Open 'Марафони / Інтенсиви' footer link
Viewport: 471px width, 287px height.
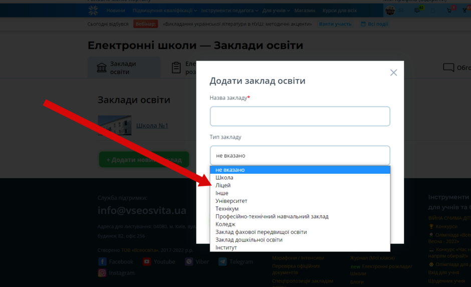298,258
